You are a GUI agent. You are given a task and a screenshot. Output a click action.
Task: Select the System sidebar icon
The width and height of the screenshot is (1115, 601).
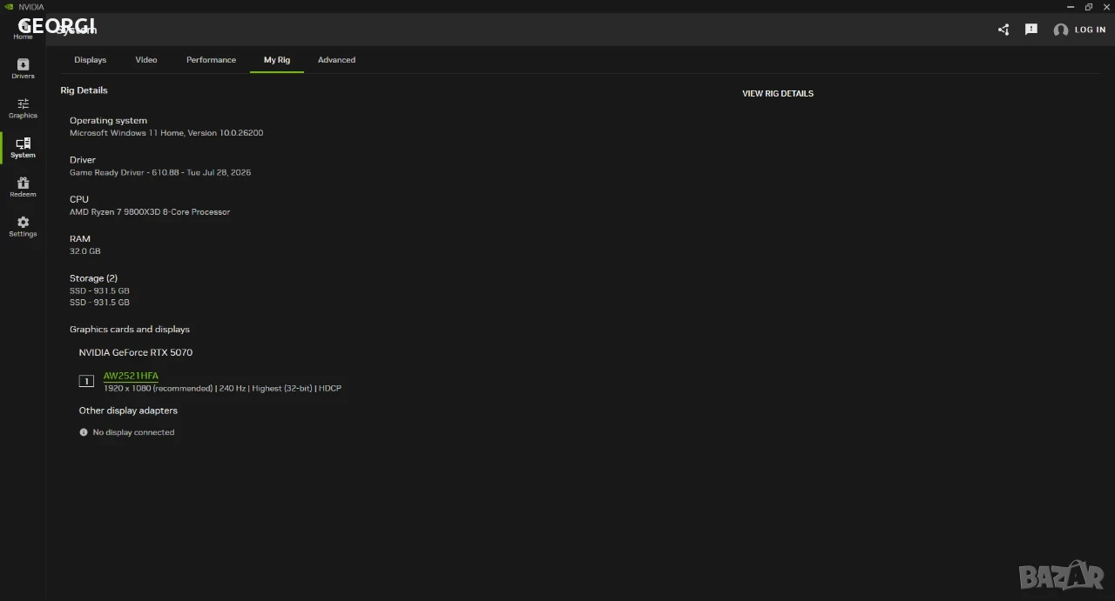pyautogui.click(x=23, y=148)
